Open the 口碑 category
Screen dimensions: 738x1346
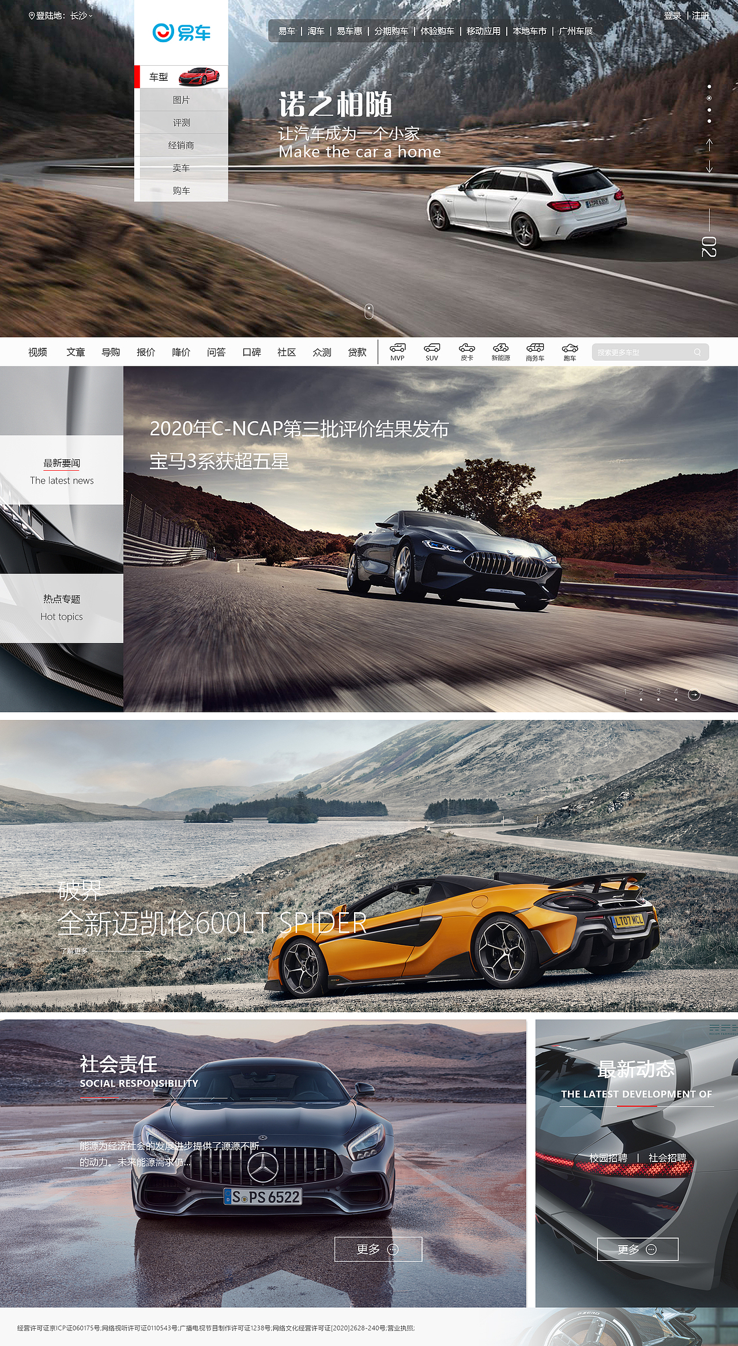point(251,352)
